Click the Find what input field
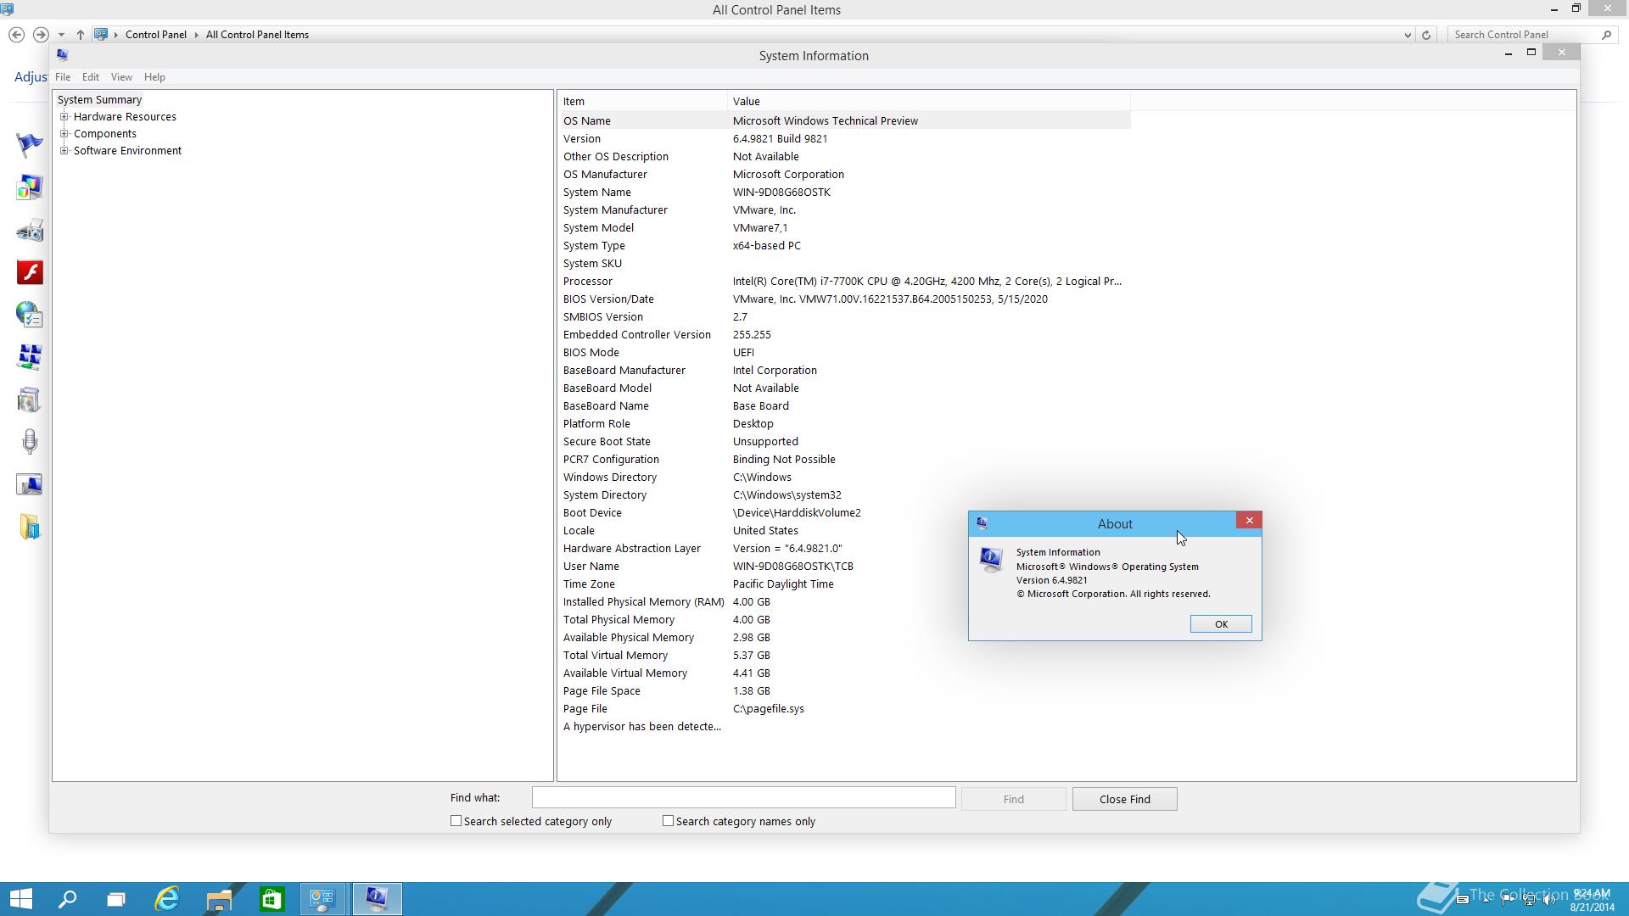Viewport: 1629px width, 916px height. point(743,798)
